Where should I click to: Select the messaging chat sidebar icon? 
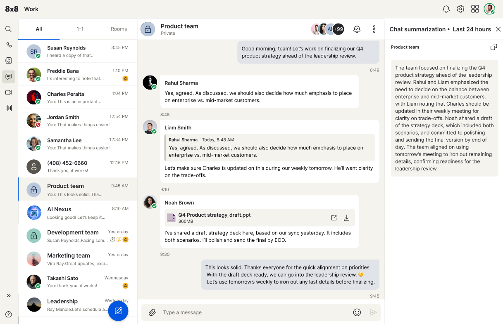pos(8,76)
